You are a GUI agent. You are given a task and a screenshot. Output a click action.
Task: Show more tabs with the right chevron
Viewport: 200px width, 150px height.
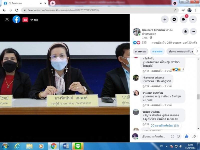click(197, 51)
